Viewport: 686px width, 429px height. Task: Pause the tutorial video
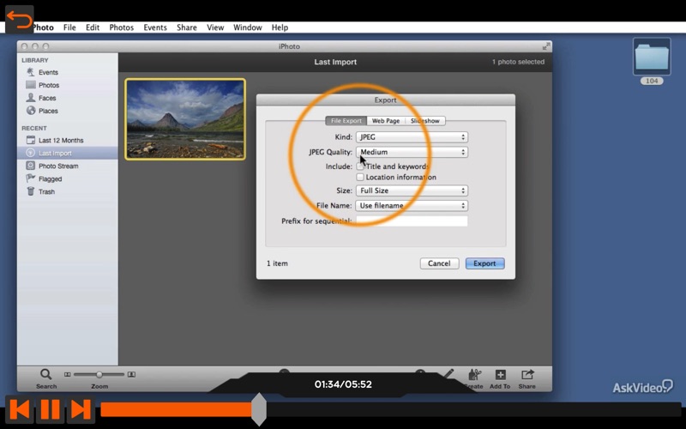click(x=51, y=410)
